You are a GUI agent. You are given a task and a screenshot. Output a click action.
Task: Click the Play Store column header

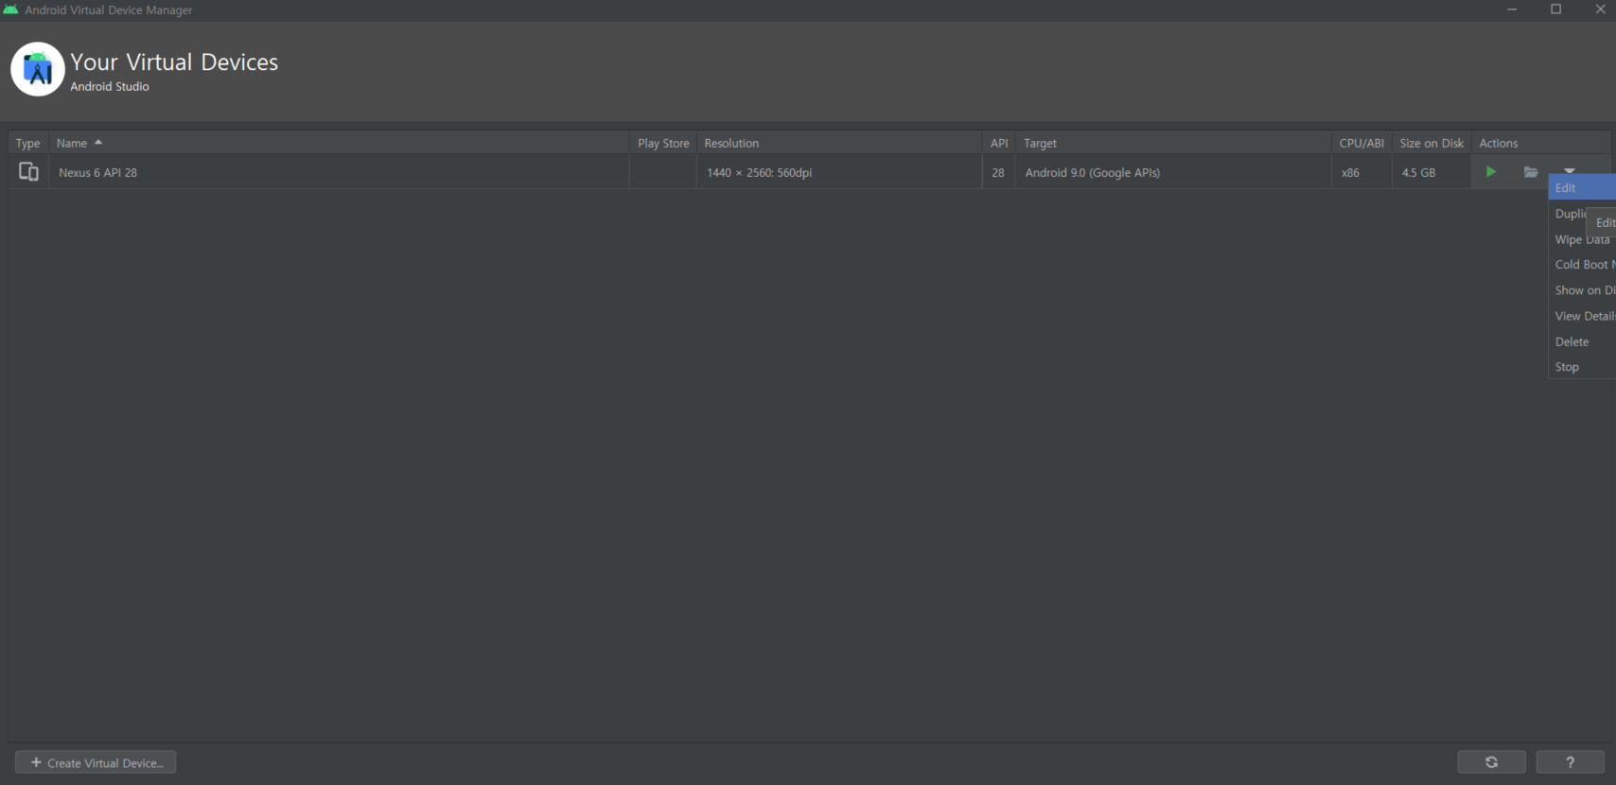tap(663, 143)
